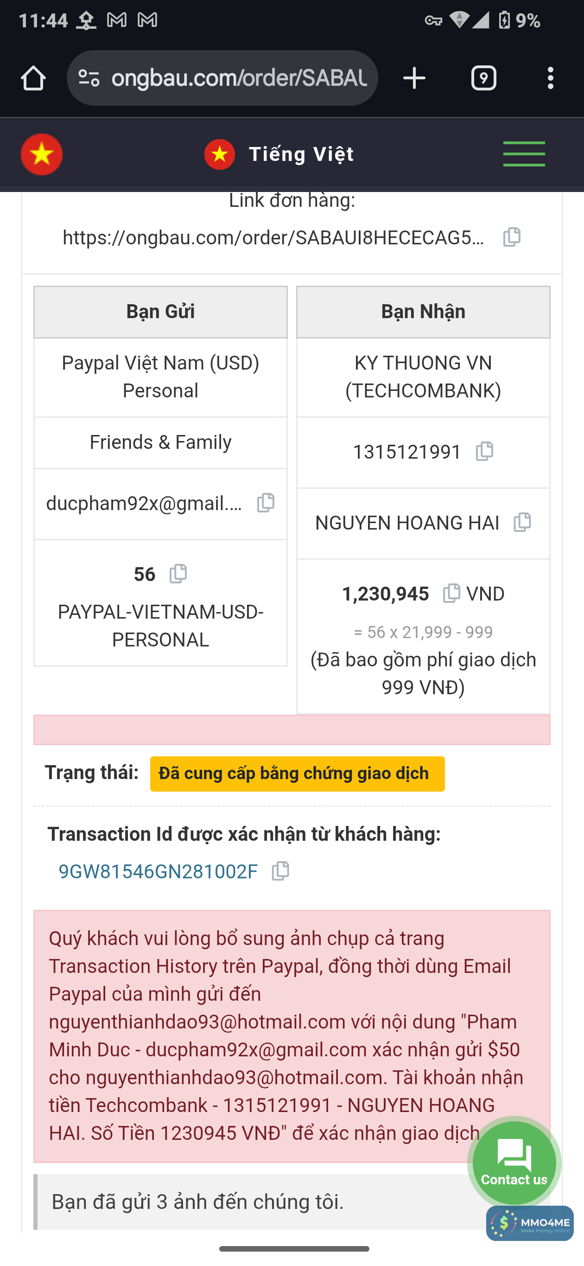The width and height of the screenshot is (584, 1266).
Task: Tap the yellow transaction status badge
Action: 297,774
